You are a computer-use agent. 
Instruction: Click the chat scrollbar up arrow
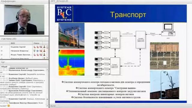(x=47, y=70)
